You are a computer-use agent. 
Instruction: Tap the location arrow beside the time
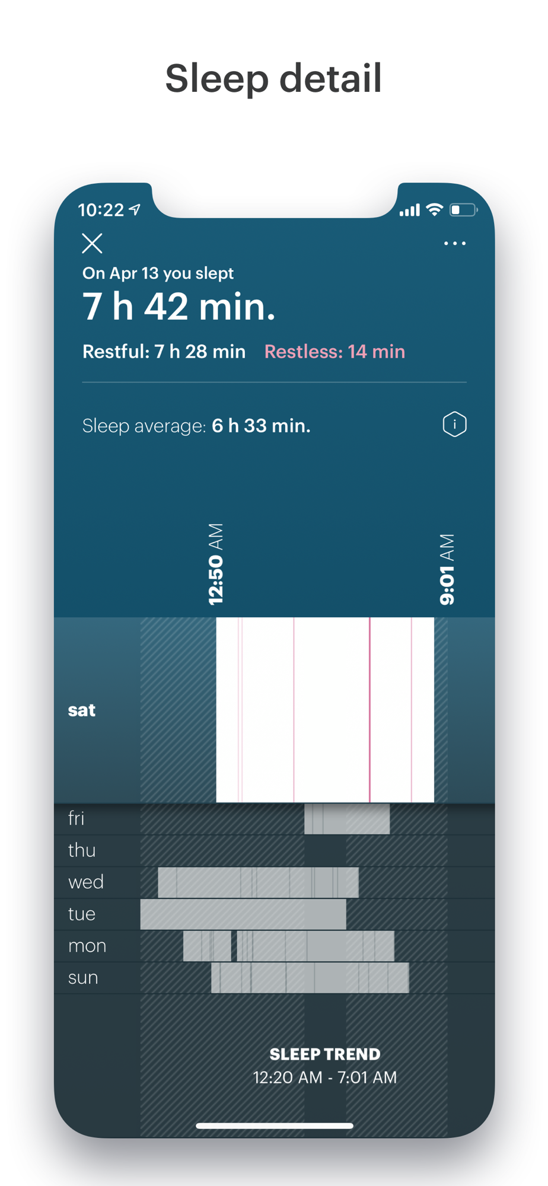[135, 209]
